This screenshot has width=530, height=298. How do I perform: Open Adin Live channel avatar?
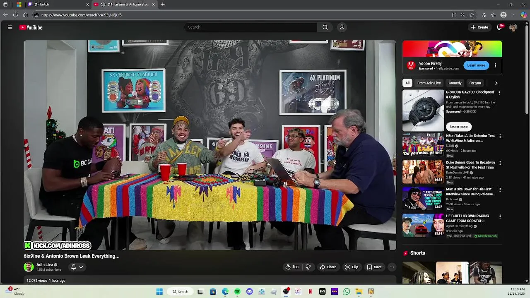click(x=29, y=267)
